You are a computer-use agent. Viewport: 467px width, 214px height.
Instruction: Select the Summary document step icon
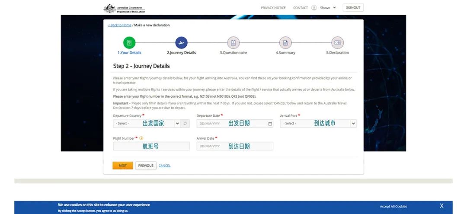[x=285, y=43]
